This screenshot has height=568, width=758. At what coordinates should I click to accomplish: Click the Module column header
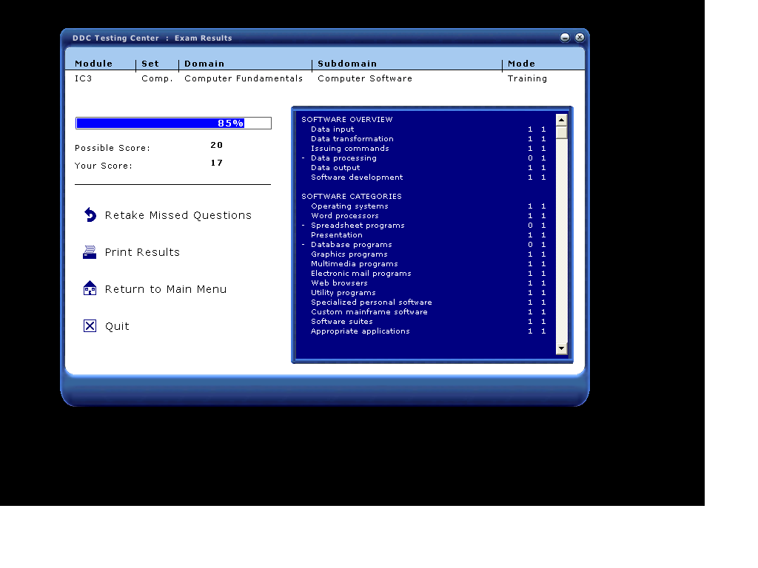(x=93, y=64)
